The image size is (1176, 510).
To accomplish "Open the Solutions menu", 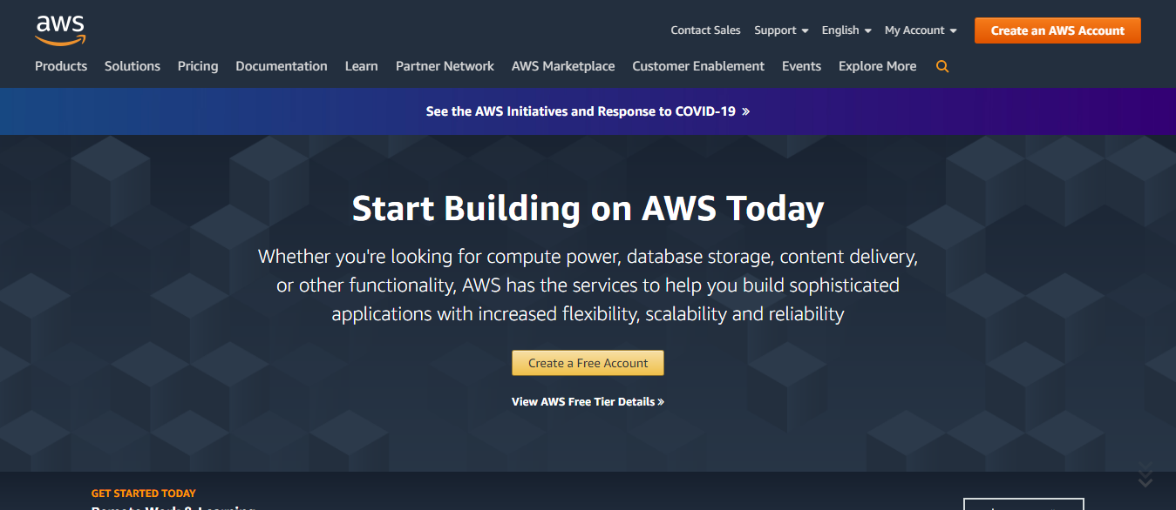I will tap(133, 66).
